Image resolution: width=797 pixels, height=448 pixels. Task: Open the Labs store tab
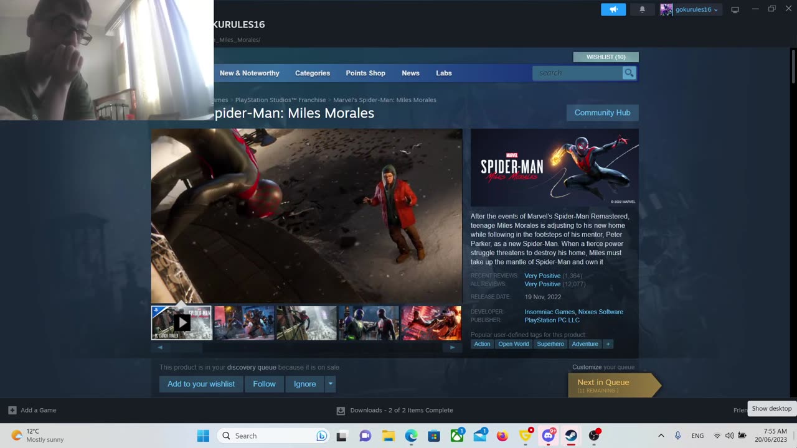click(x=444, y=73)
